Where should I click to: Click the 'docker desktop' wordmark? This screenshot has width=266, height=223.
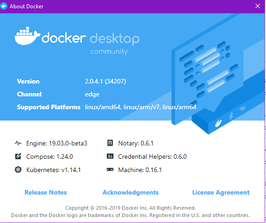point(91,39)
